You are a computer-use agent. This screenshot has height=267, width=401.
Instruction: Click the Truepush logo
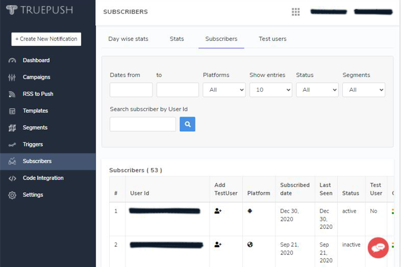pos(40,10)
